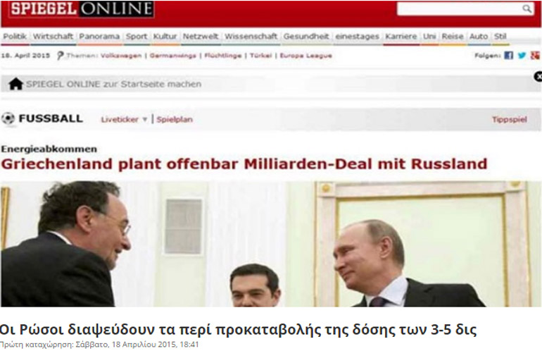Click the Spiegel Online logo
The width and height of the screenshot is (542, 351).
tap(81, 9)
